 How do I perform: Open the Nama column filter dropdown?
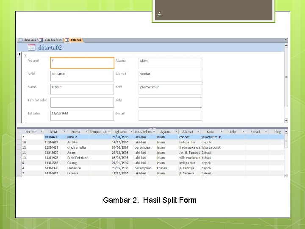(x=86, y=132)
